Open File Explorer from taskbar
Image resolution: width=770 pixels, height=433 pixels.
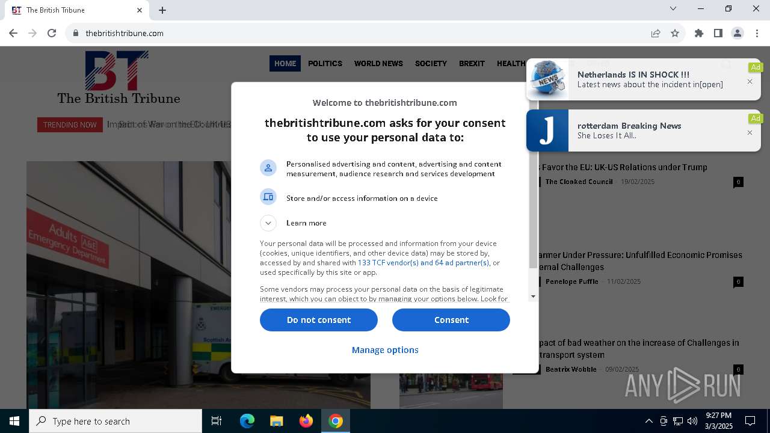(276, 421)
